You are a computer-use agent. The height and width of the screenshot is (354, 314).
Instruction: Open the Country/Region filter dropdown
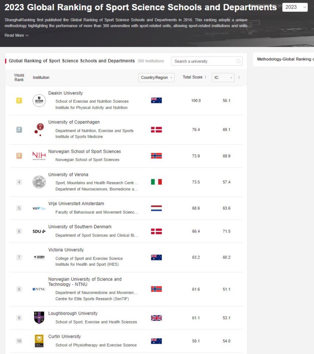coord(157,78)
